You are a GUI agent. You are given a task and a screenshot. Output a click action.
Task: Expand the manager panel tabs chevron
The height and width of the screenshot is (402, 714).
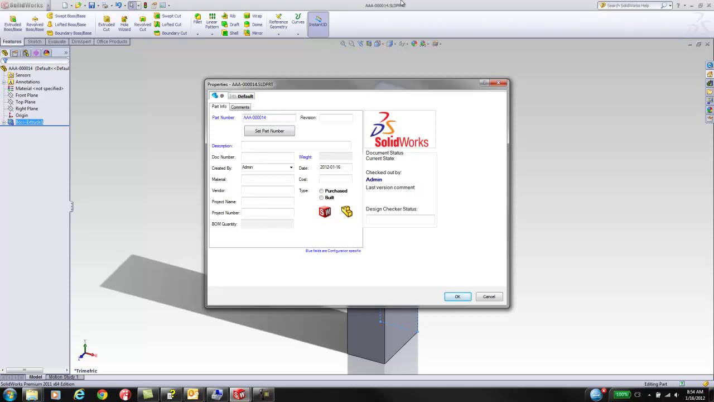tap(65, 53)
